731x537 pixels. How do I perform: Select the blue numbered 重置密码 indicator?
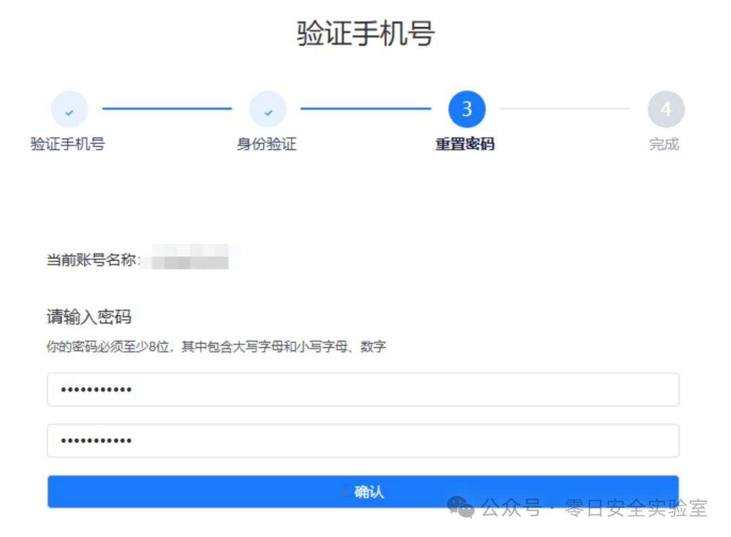click(466, 108)
